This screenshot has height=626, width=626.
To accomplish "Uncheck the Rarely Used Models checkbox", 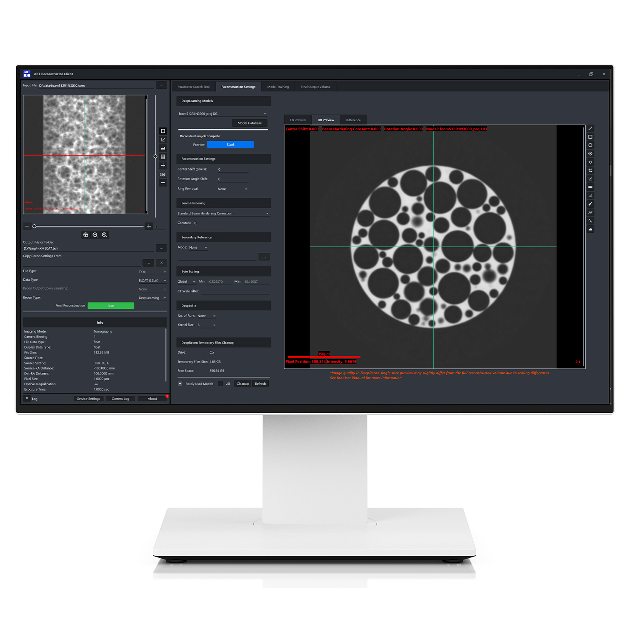I will (x=180, y=384).
